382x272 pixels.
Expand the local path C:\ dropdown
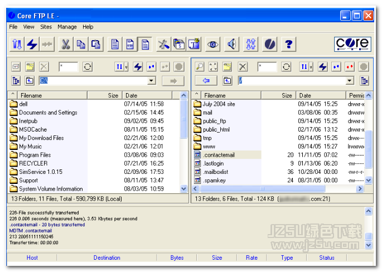coord(151,81)
